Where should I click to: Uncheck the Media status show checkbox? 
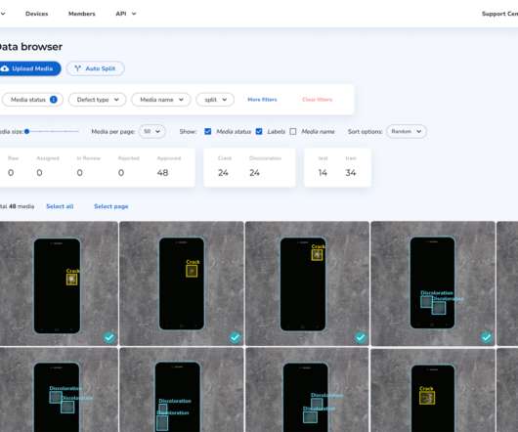(208, 131)
